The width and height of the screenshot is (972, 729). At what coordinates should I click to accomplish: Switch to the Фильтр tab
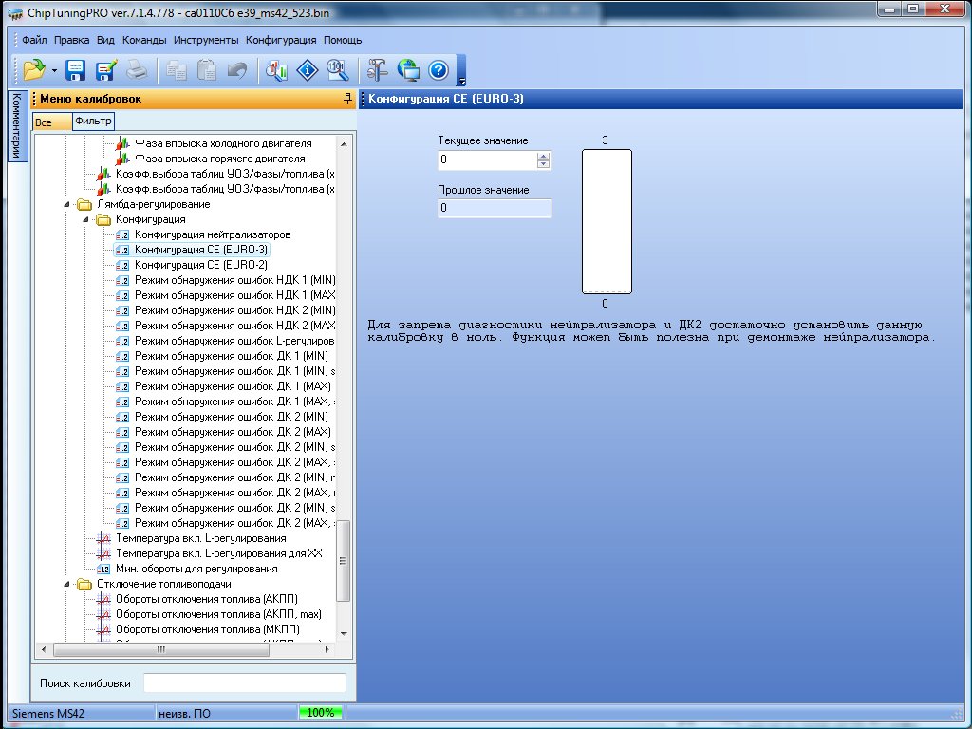tap(93, 121)
